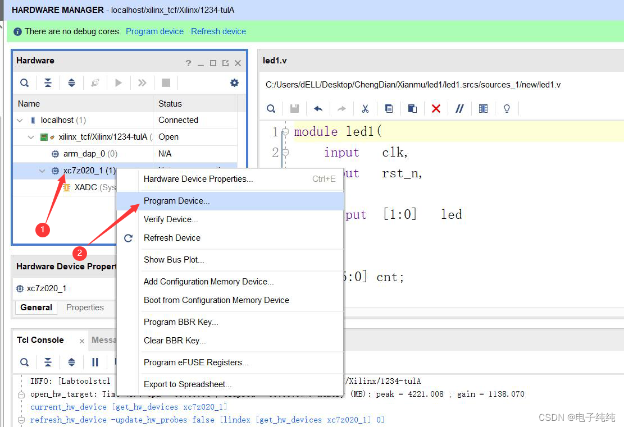Click the Refresh Device circular arrow icon

point(128,238)
